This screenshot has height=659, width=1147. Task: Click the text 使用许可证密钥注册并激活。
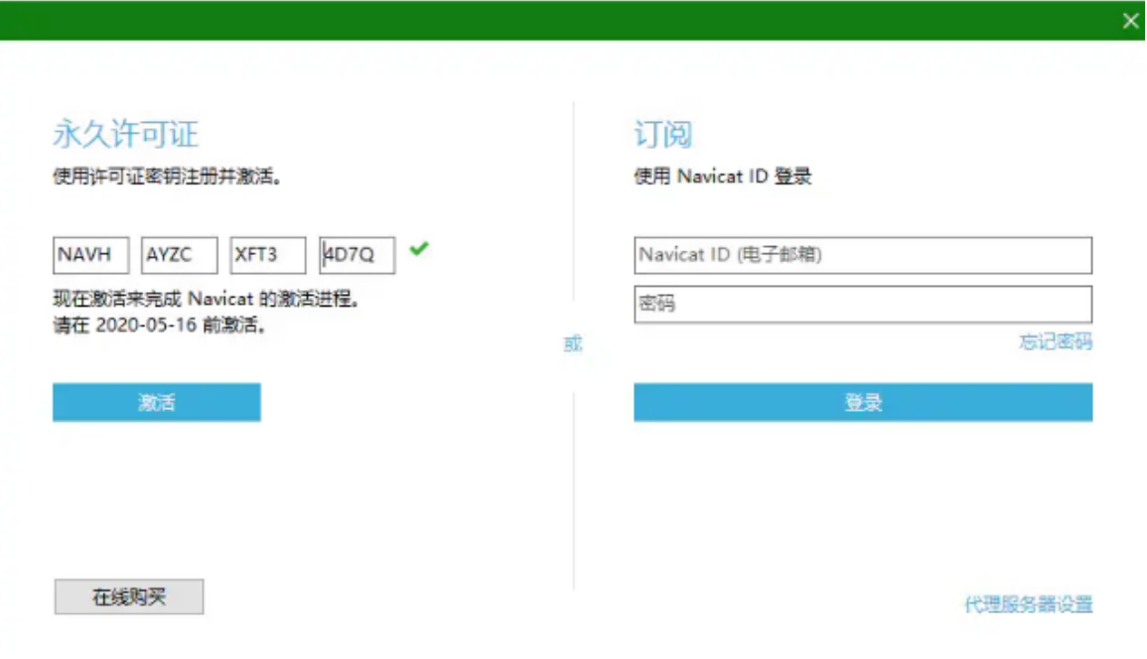click(168, 177)
